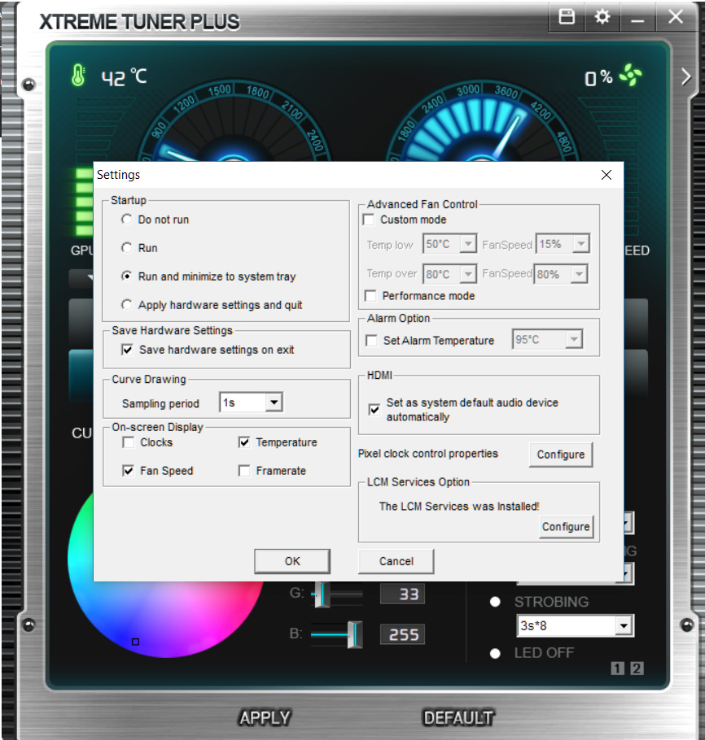The width and height of the screenshot is (705, 740).
Task: Open the Temp low 50°C dropdown
Action: click(x=449, y=244)
